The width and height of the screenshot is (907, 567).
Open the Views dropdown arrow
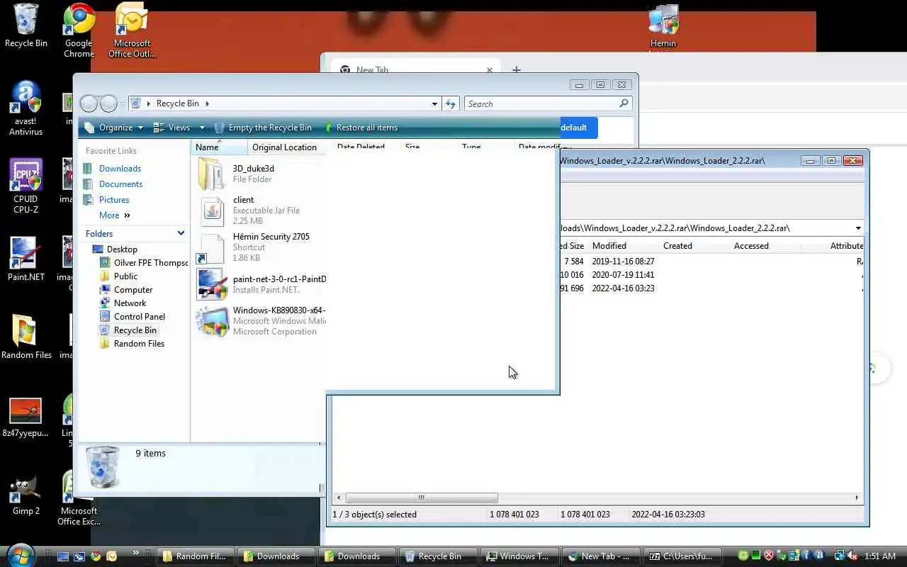pos(202,128)
